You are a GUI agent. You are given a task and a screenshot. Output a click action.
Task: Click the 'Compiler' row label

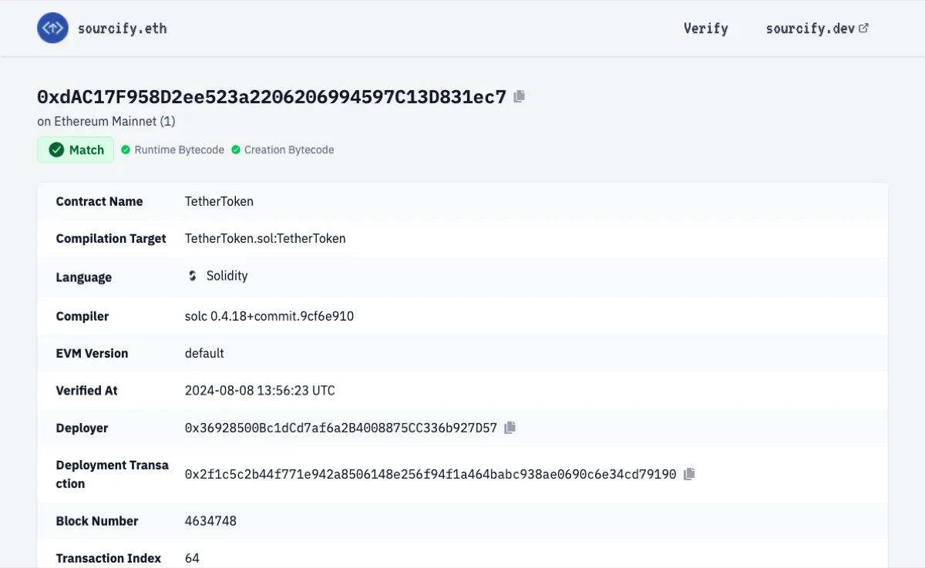coord(82,316)
